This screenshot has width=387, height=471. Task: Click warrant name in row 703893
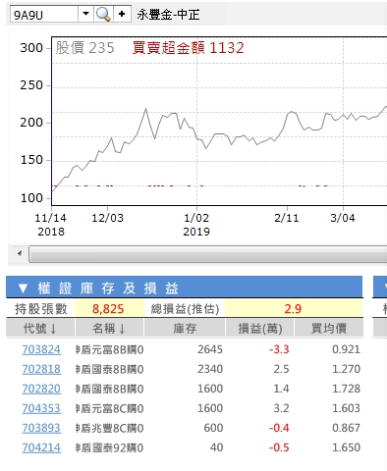pyautogui.click(x=109, y=428)
